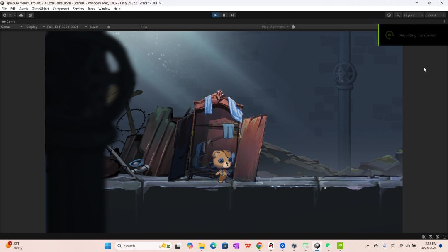Viewport: 448px width, 252px height.
Task: Click second status bar icon at bottom right
Action: (x=431, y=237)
